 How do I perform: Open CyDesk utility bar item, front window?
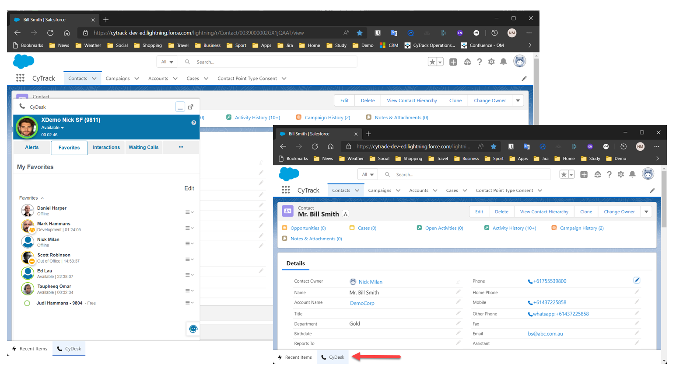click(333, 357)
